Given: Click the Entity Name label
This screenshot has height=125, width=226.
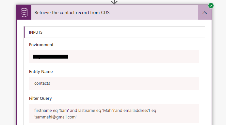Looking at the screenshot, I should (41, 72).
